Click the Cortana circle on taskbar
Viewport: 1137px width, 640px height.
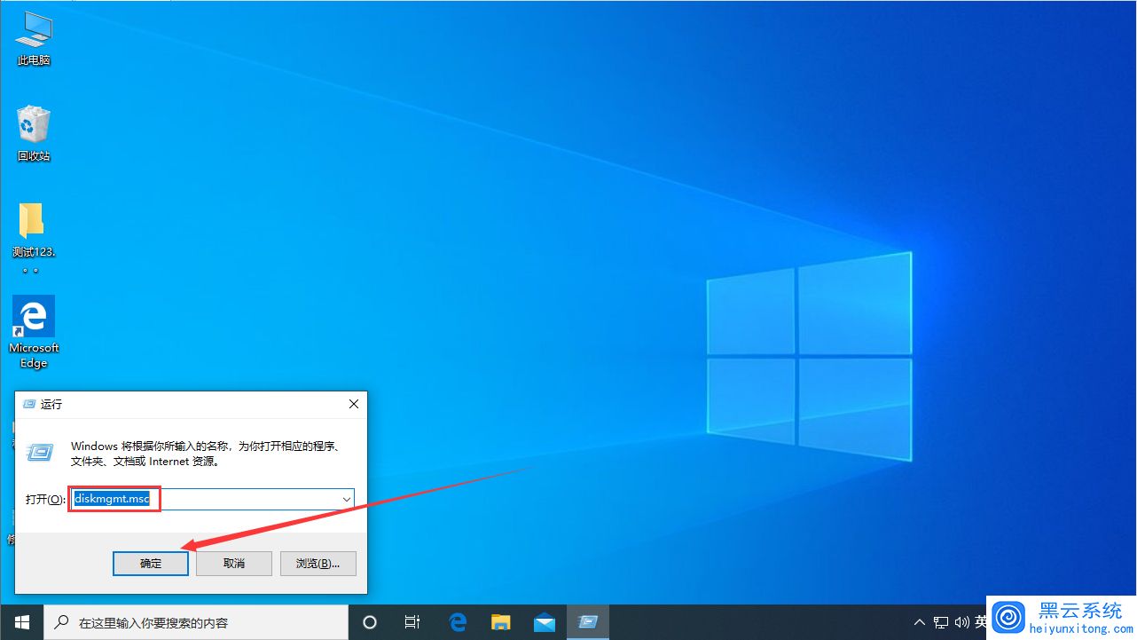[x=371, y=622]
